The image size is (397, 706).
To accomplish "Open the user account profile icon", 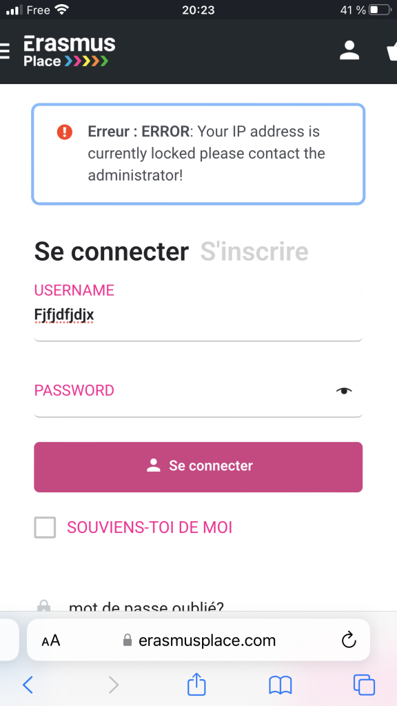I will (349, 50).
